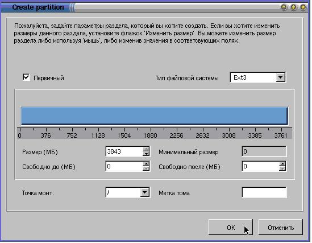Toggle the Первичный checkbox

point(26,77)
